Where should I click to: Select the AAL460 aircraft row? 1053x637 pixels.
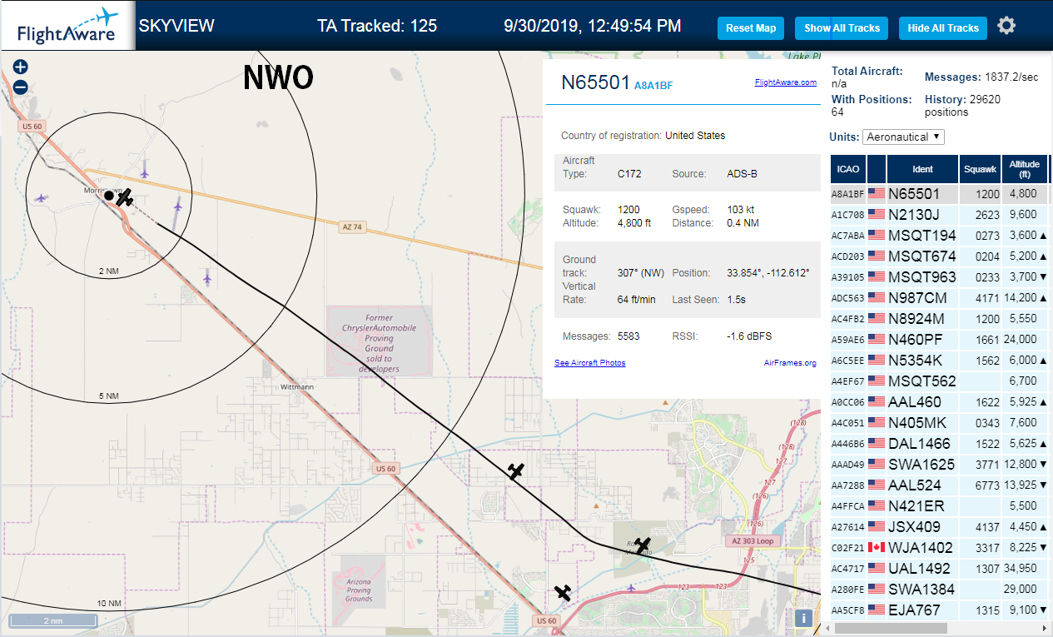941,402
